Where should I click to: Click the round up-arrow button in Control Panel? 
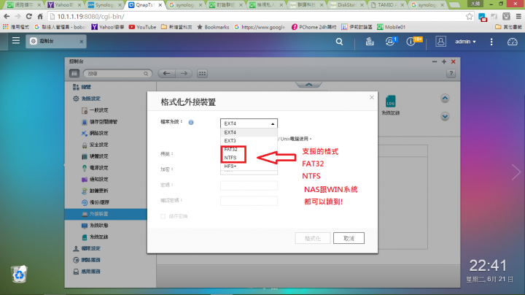(x=445, y=99)
